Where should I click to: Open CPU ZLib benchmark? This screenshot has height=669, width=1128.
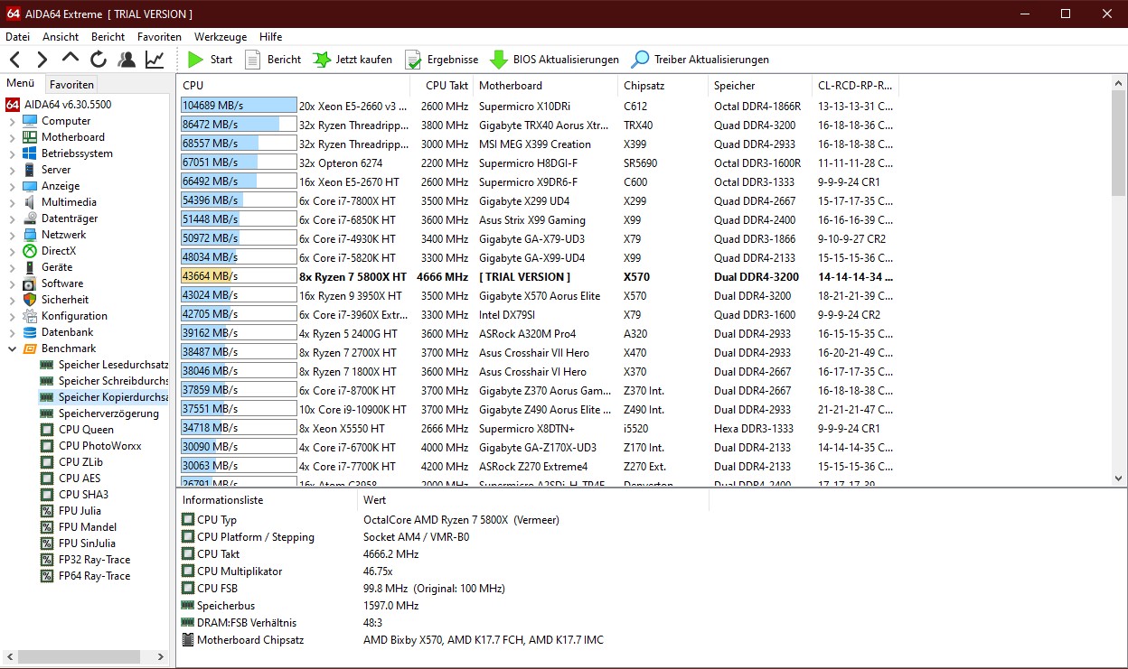pos(71,462)
